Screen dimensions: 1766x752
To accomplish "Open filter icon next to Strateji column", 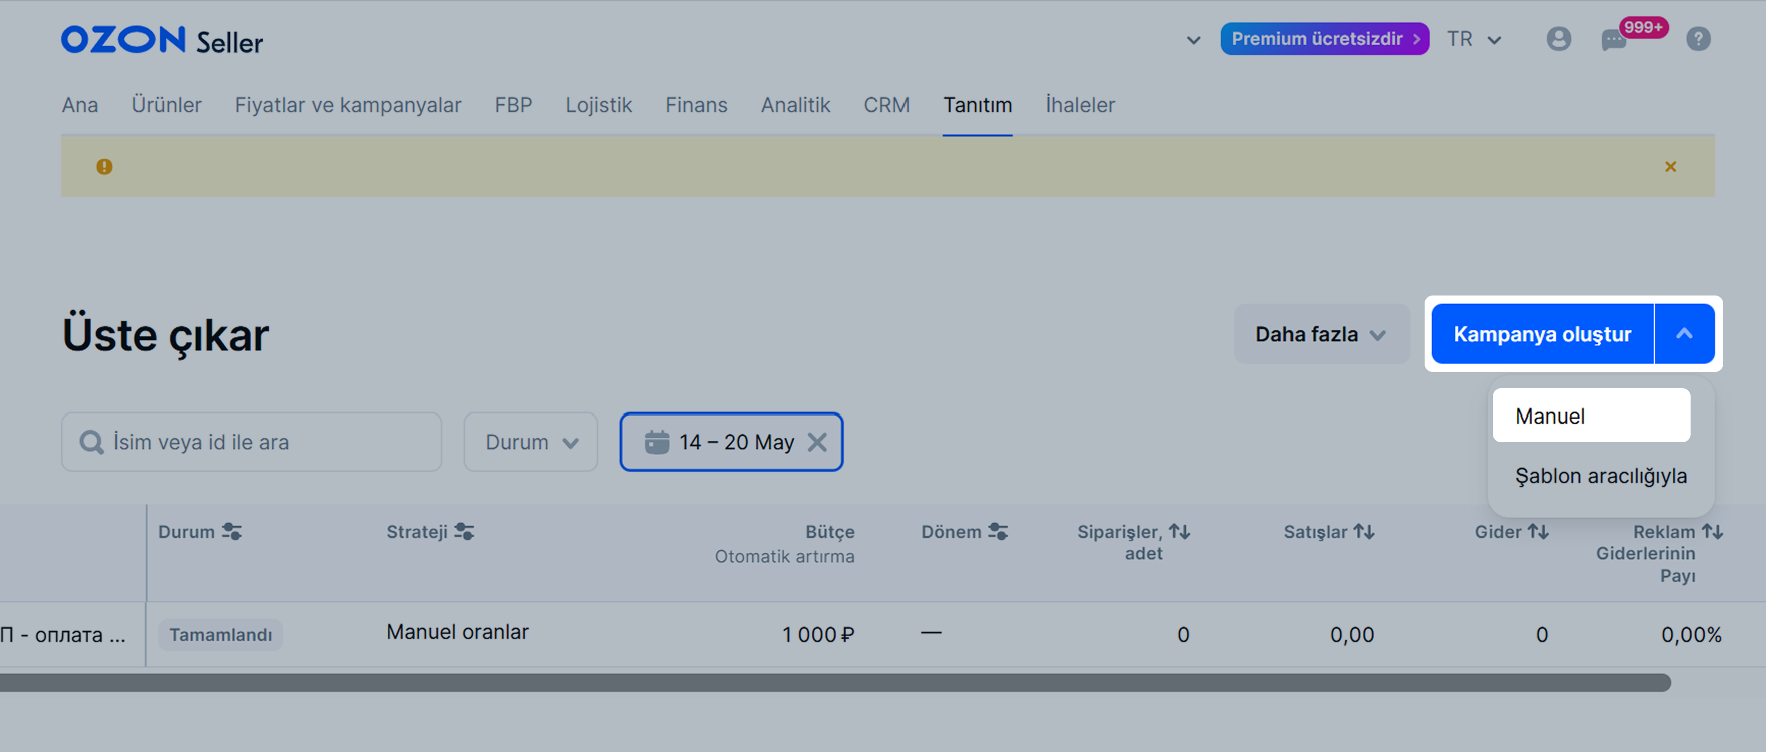I will click(x=464, y=531).
